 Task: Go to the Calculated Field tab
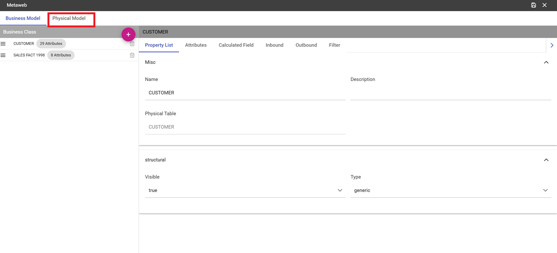pos(236,45)
